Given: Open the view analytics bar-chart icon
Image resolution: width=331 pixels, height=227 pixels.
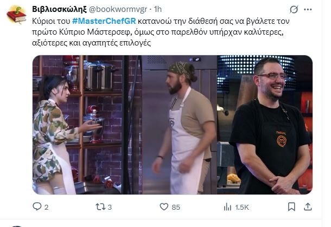Looking at the screenshot, I should coord(227,207).
